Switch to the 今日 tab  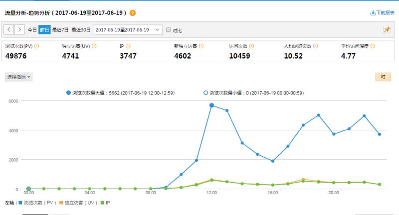32,30
